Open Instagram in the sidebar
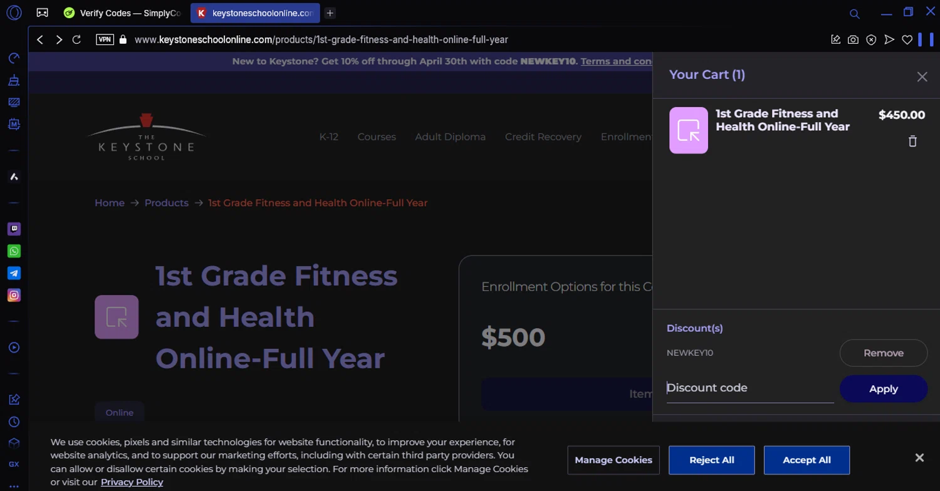Image resolution: width=940 pixels, height=491 pixels. (x=14, y=295)
